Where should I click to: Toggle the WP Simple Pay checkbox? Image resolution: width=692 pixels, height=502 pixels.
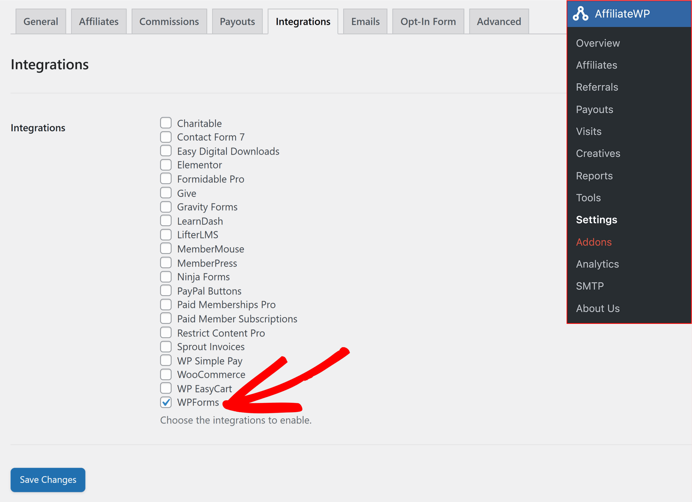click(x=166, y=360)
